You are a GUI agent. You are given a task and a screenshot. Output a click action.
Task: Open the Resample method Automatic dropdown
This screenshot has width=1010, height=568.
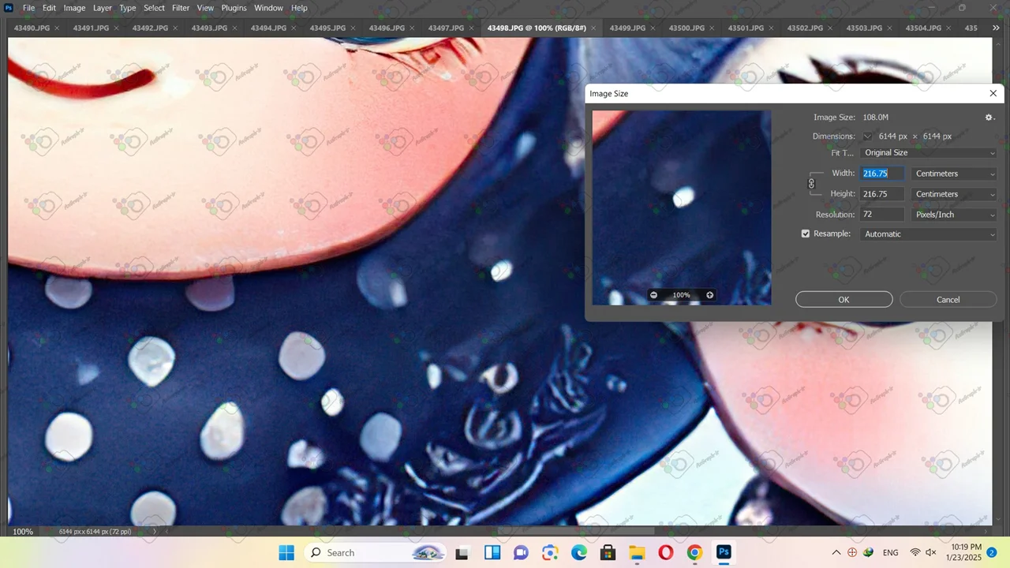point(929,234)
